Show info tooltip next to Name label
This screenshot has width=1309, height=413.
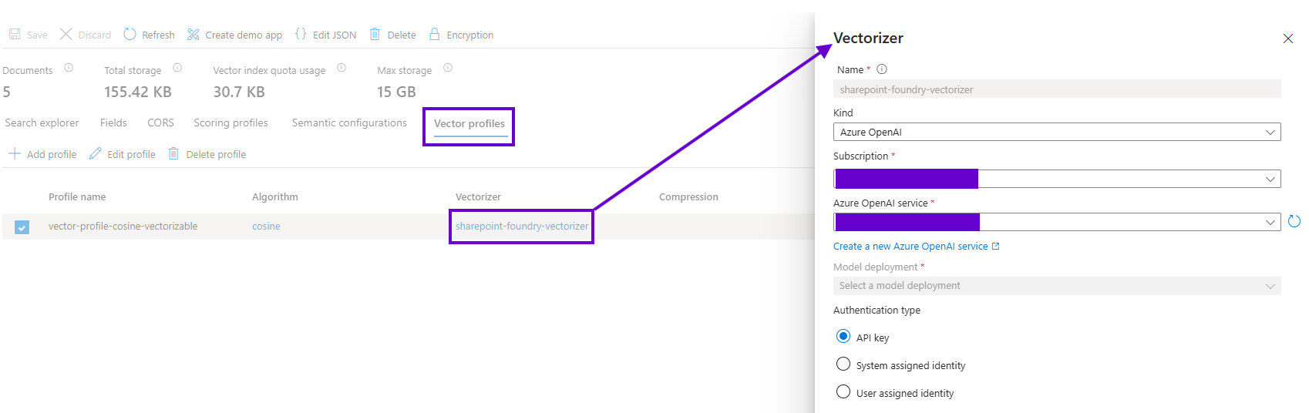(882, 69)
